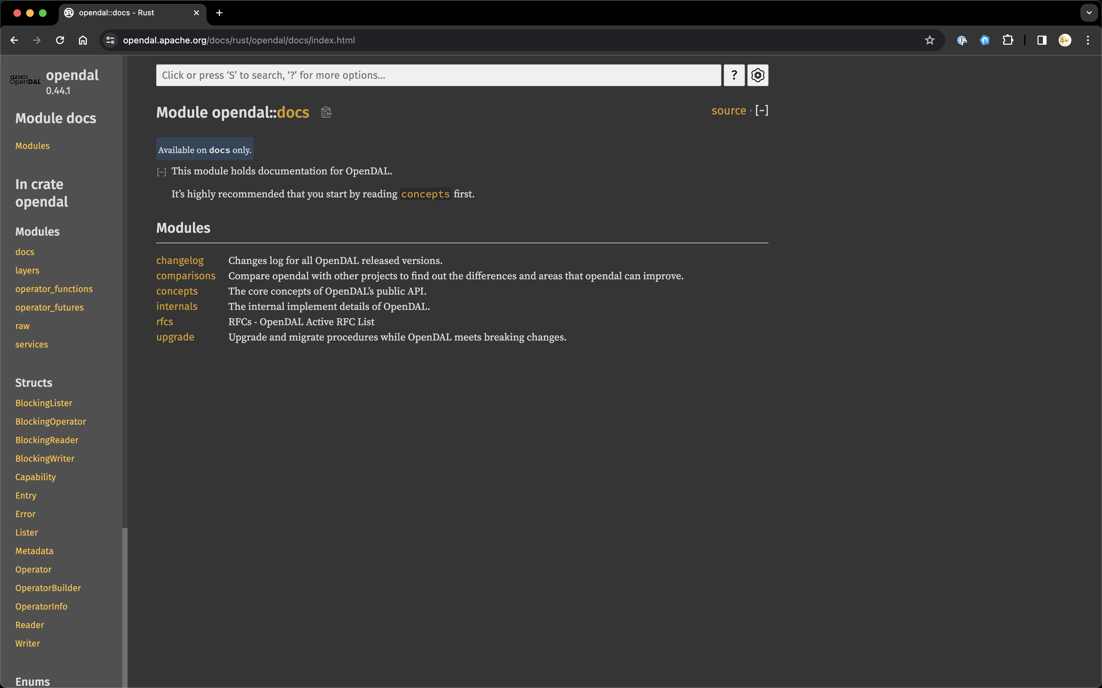The width and height of the screenshot is (1102, 688).
Task: Open the raw module in sidebar
Action: point(22,326)
